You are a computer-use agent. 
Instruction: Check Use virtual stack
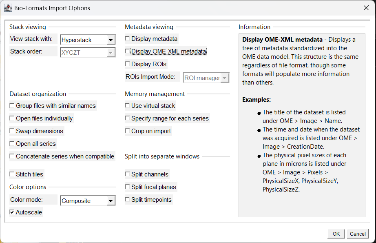click(x=127, y=105)
